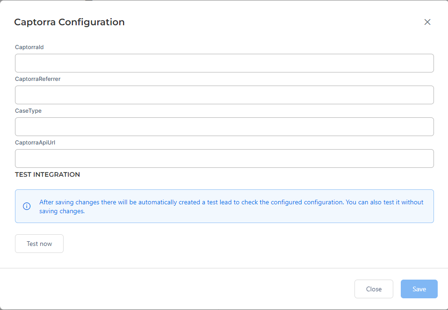Click the CaptorraId label
Viewport: 448px width, 310px height.
coord(29,47)
